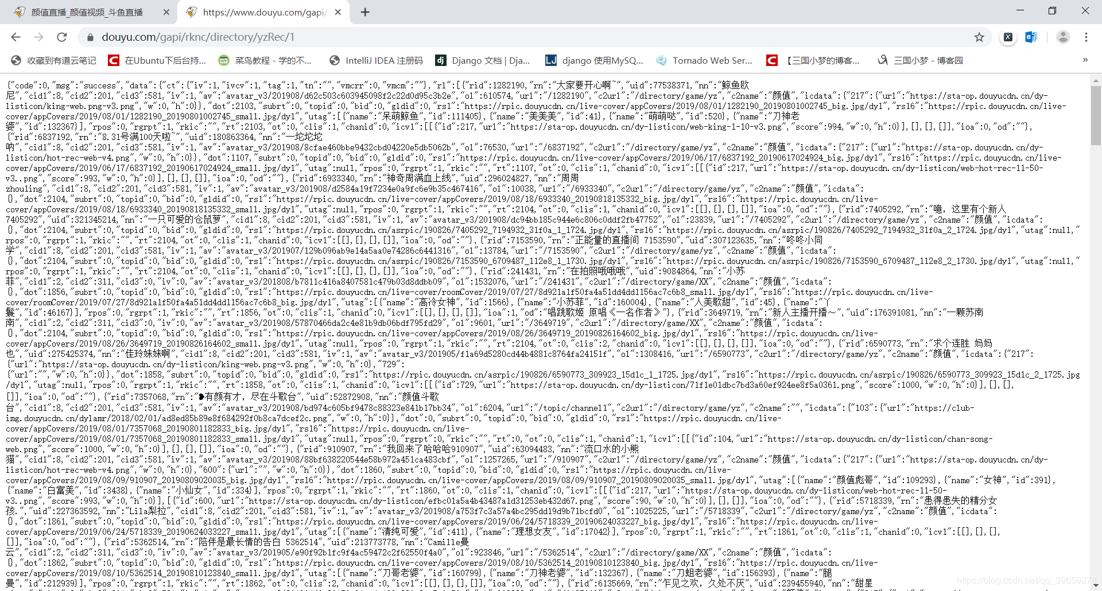Open Chrome three-dot menu

[1086, 37]
